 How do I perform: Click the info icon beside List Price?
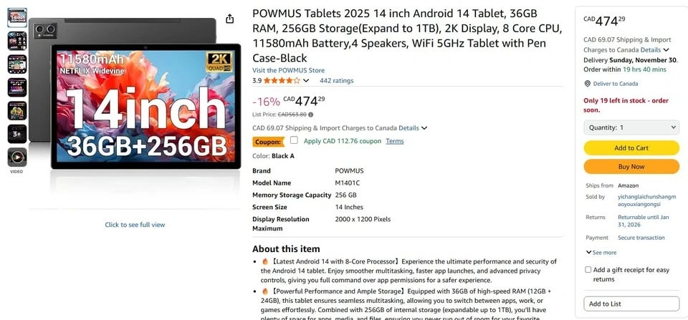[x=310, y=115]
